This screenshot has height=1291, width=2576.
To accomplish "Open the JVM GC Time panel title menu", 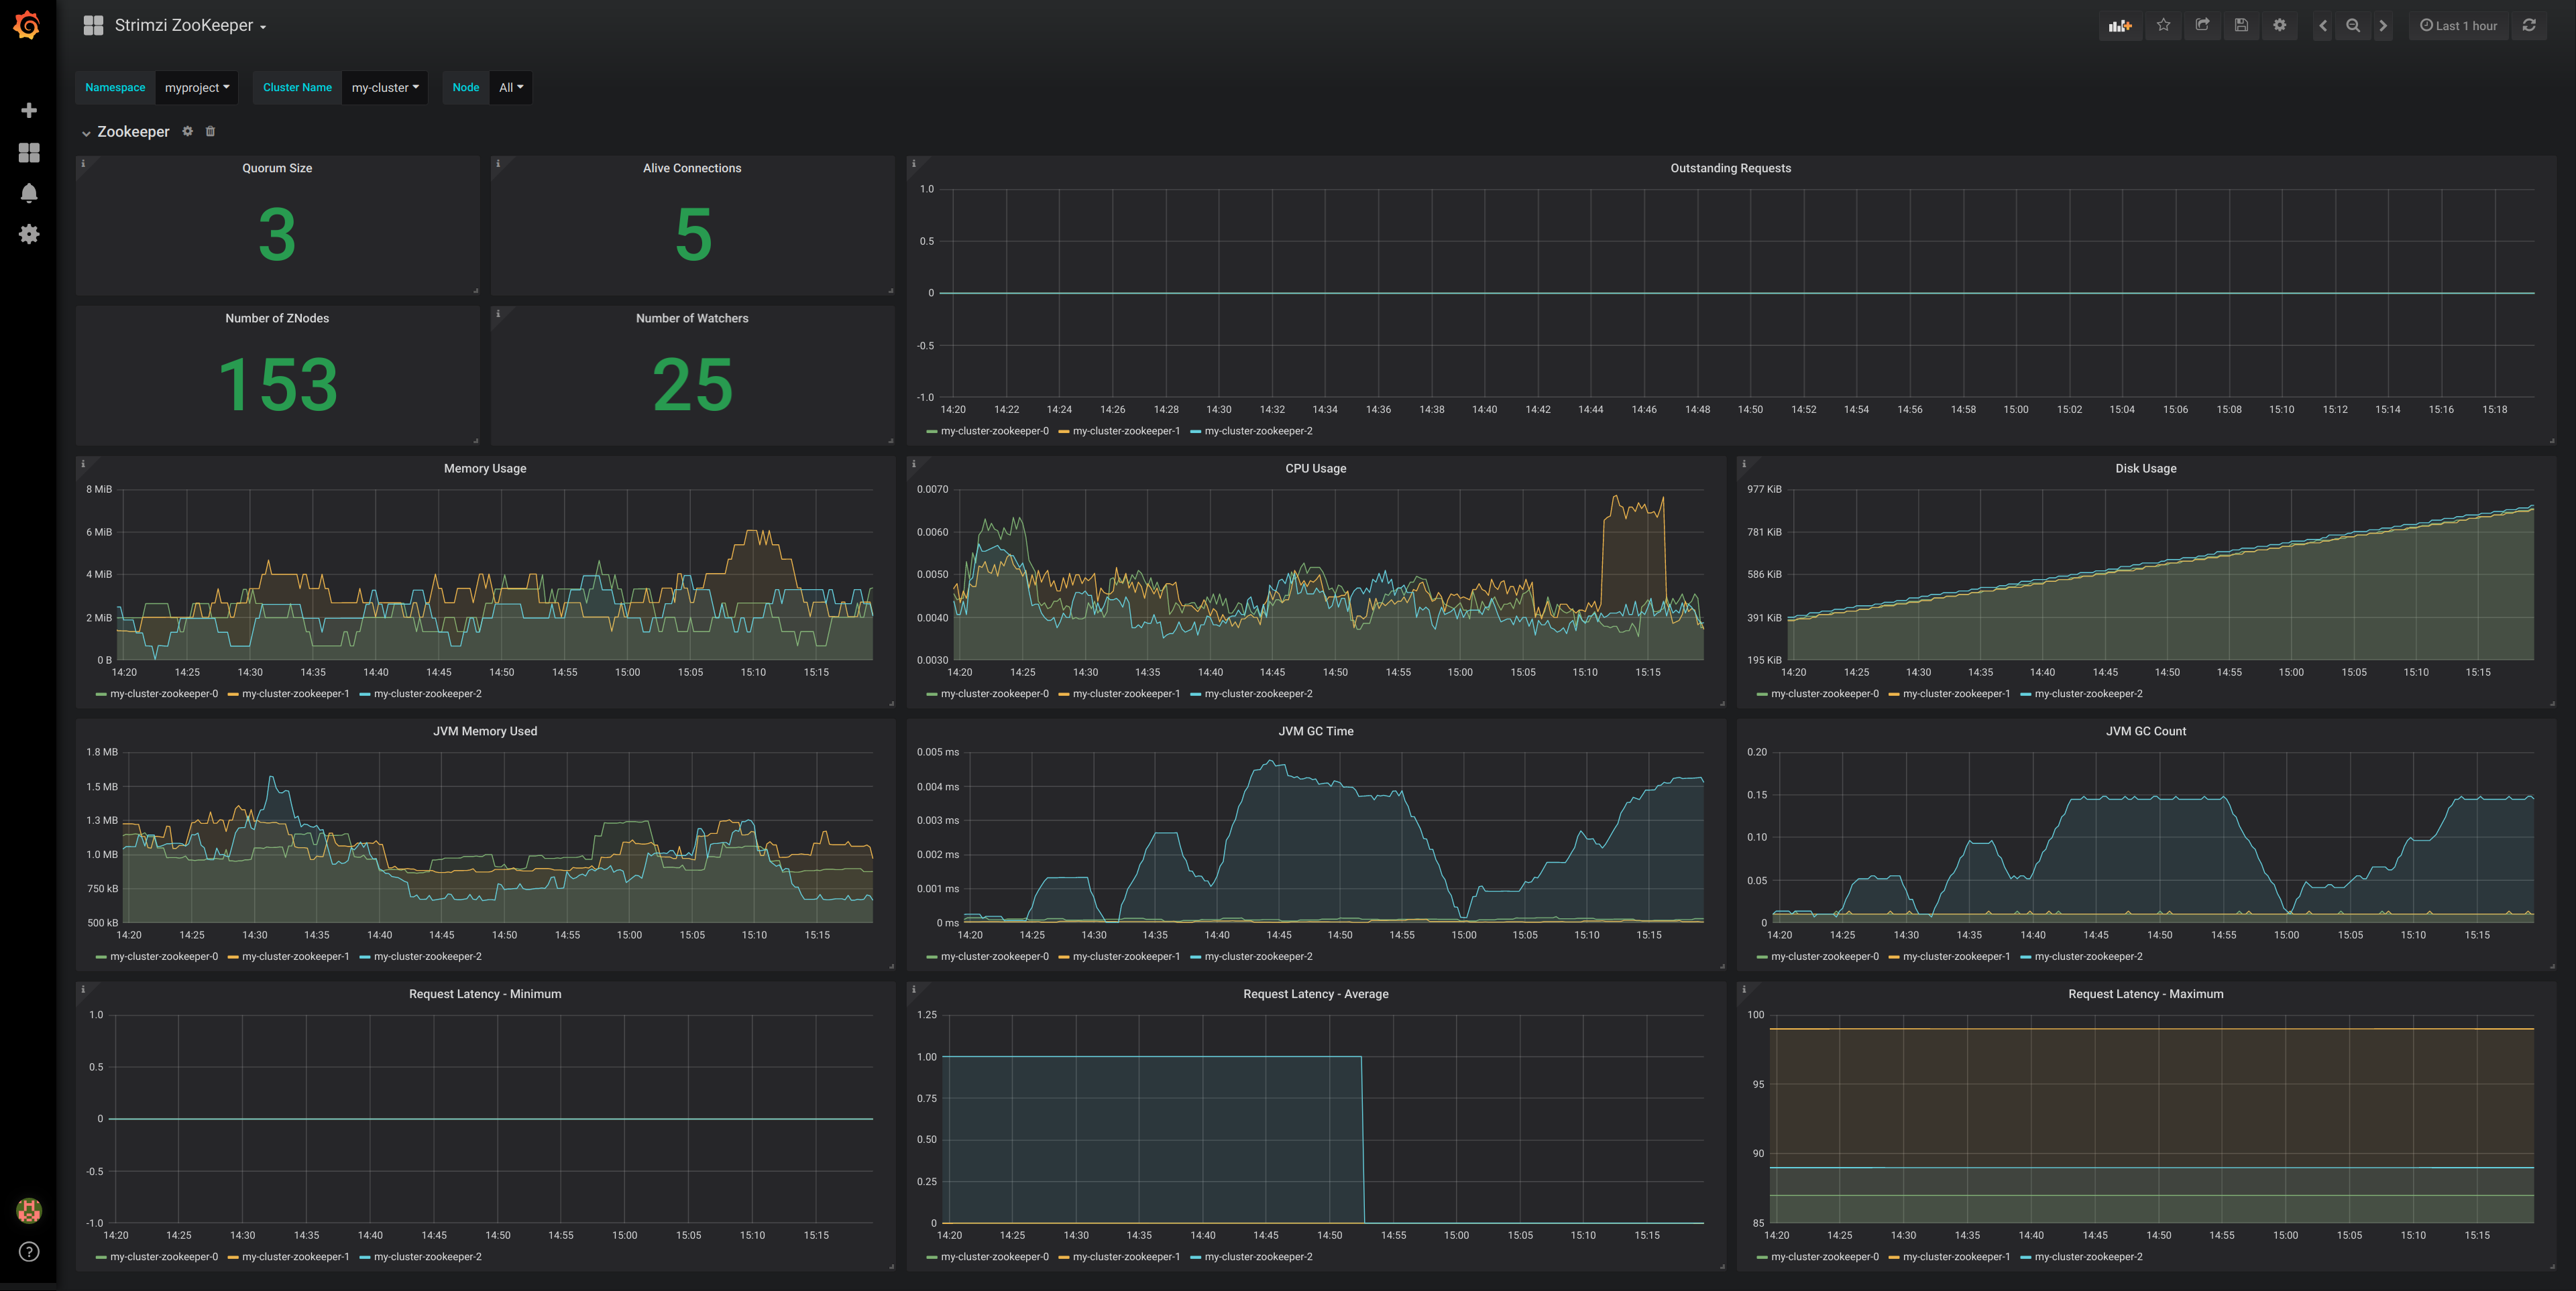I will point(1315,731).
